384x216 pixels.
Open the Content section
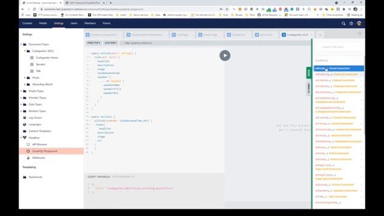(x=27, y=23)
